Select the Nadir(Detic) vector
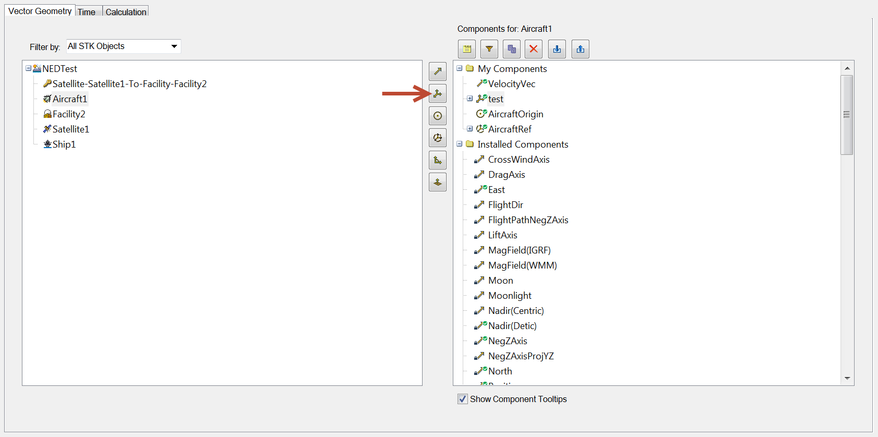The height and width of the screenshot is (437, 878). (512, 325)
